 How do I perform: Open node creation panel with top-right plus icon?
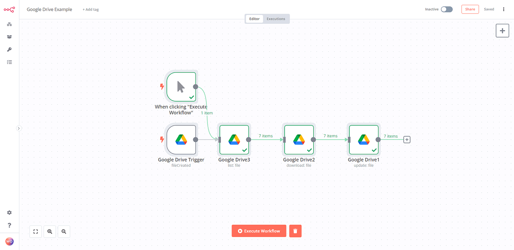502,31
